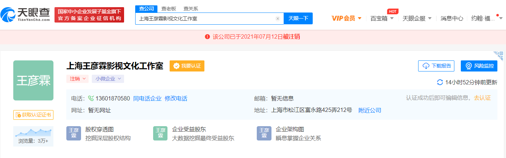
Task: Click the red warning icon in the cancellation notice
Action: coord(207,37)
